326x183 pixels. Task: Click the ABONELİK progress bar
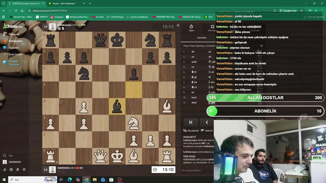click(x=265, y=111)
